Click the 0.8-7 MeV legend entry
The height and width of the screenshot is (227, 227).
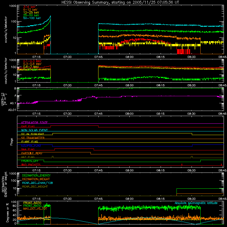31,67
